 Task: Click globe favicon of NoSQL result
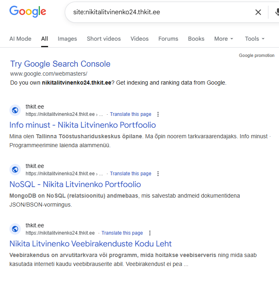[15, 170]
